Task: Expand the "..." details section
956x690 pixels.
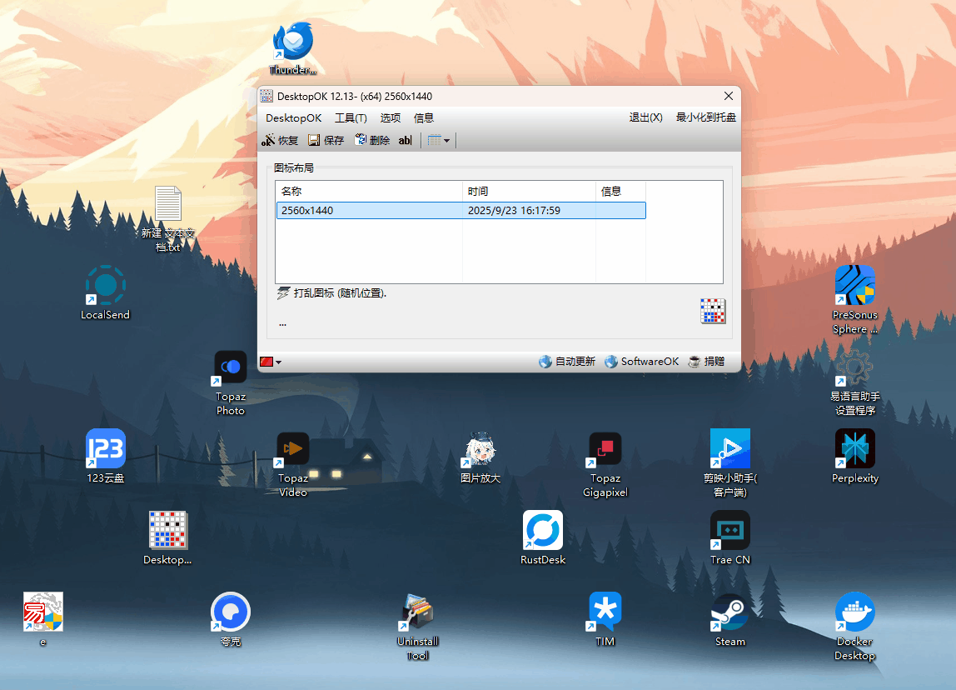Action: [x=282, y=323]
